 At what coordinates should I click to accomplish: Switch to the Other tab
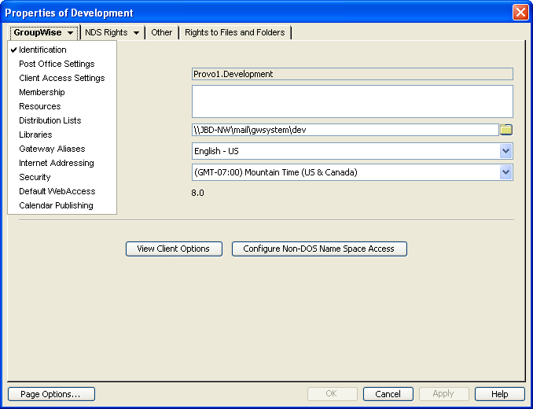click(x=162, y=33)
